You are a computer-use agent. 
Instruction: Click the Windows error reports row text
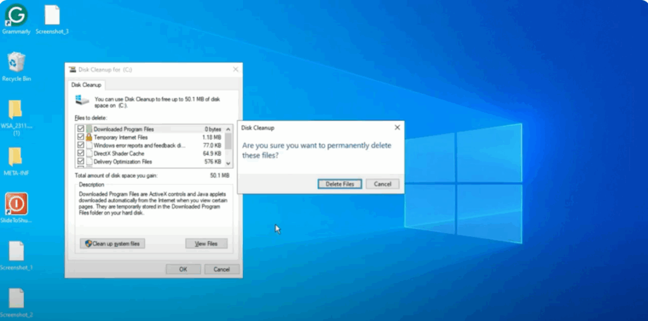[x=140, y=145]
